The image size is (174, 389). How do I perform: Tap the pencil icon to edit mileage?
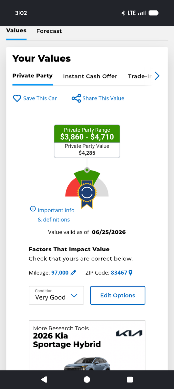(73, 273)
